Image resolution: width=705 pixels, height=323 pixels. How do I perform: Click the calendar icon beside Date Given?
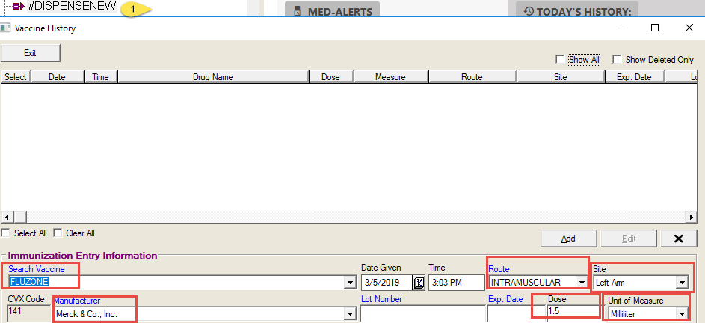[x=419, y=283]
